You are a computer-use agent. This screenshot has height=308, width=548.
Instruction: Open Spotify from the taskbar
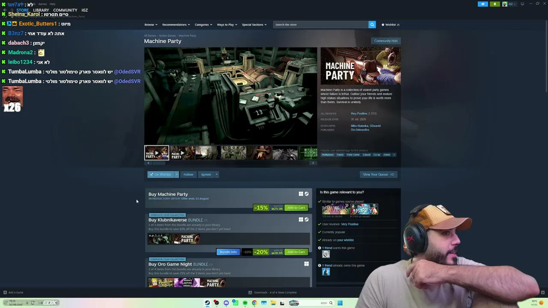[245, 303]
